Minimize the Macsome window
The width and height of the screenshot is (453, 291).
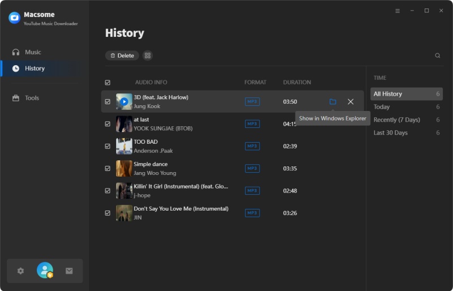click(x=412, y=11)
